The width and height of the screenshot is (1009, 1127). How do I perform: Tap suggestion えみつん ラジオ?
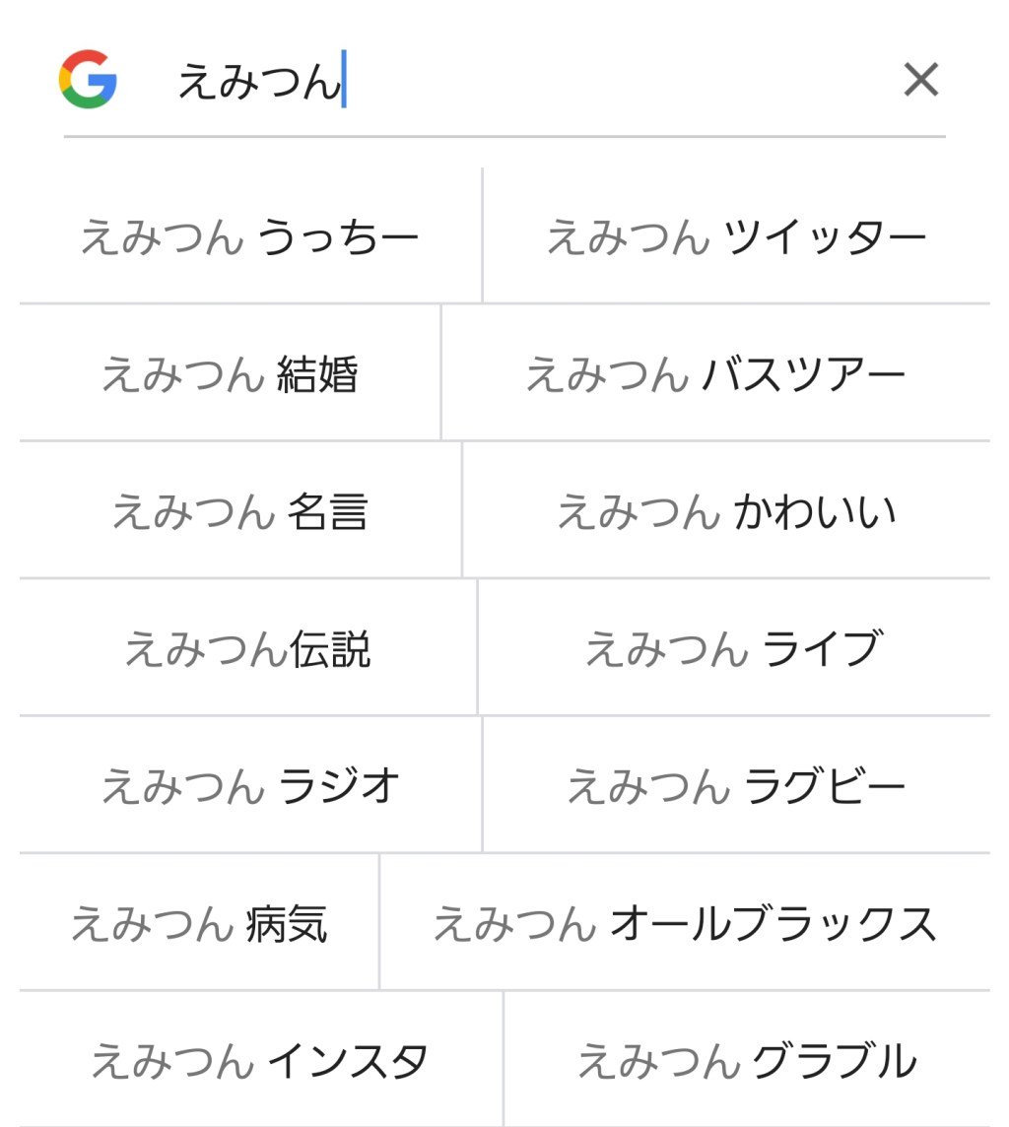pos(250,786)
